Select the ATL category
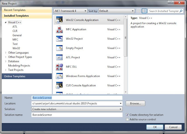Screen dimensions: 187x134 pos(15,27)
